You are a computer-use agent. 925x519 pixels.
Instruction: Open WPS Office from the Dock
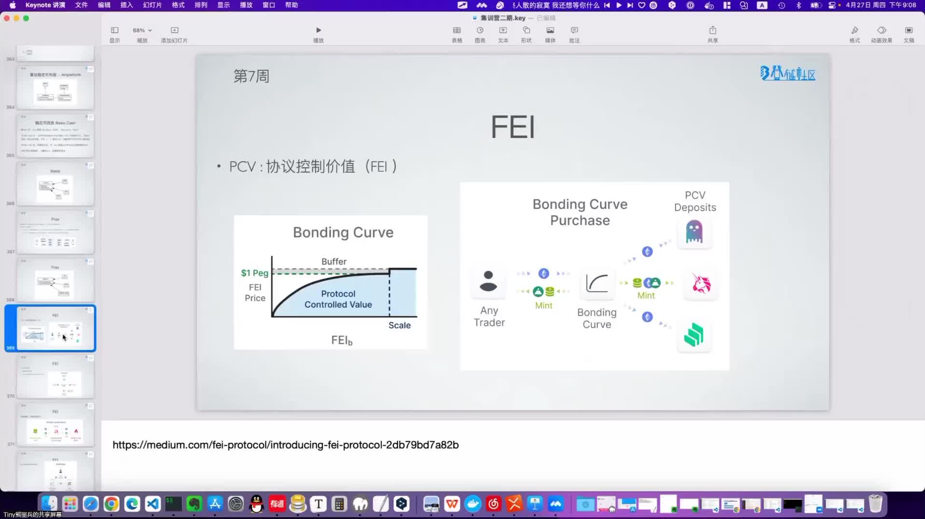[452, 504]
